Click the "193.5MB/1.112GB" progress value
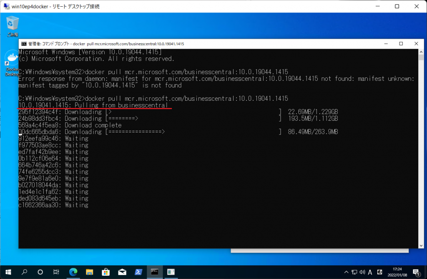The width and height of the screenshot is (427, 279). 313,119
